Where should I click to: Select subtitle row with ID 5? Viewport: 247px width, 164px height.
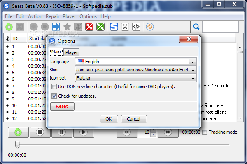click(x=25, y=73)
